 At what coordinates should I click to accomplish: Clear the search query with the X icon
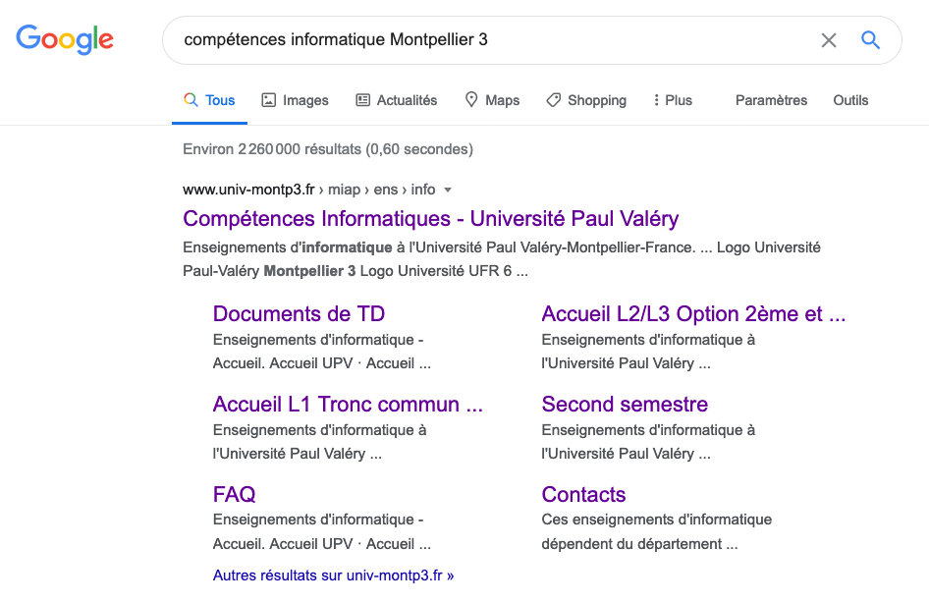pyautogui.click(x=828, y=40)
